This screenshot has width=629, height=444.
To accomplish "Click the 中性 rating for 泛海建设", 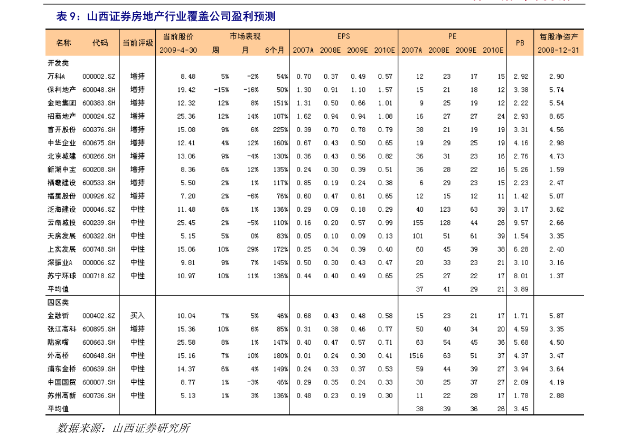I will (137, 209).
